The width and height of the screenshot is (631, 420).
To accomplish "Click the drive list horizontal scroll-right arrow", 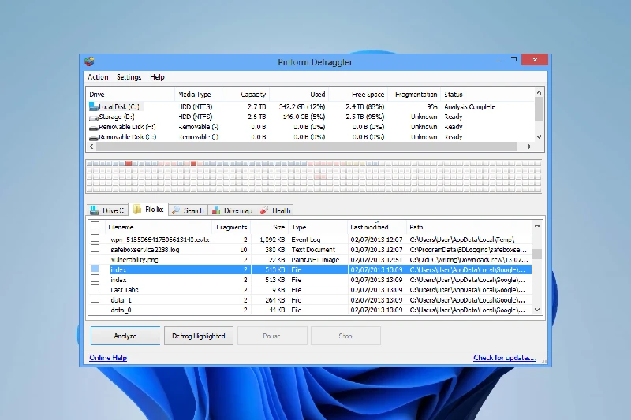I will tap(528, 147).
